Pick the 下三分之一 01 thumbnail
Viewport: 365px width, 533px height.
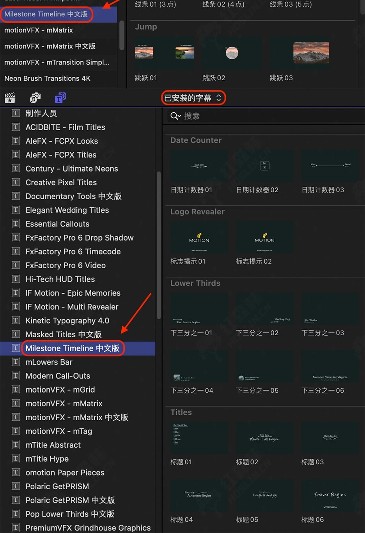(x=199, y=309)
